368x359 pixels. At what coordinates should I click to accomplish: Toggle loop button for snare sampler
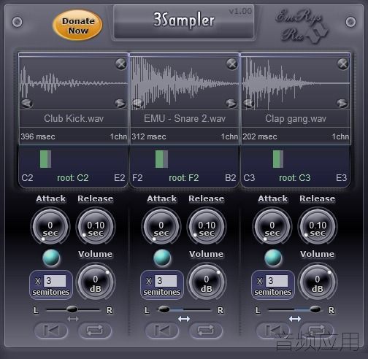[x=206, y=331]
